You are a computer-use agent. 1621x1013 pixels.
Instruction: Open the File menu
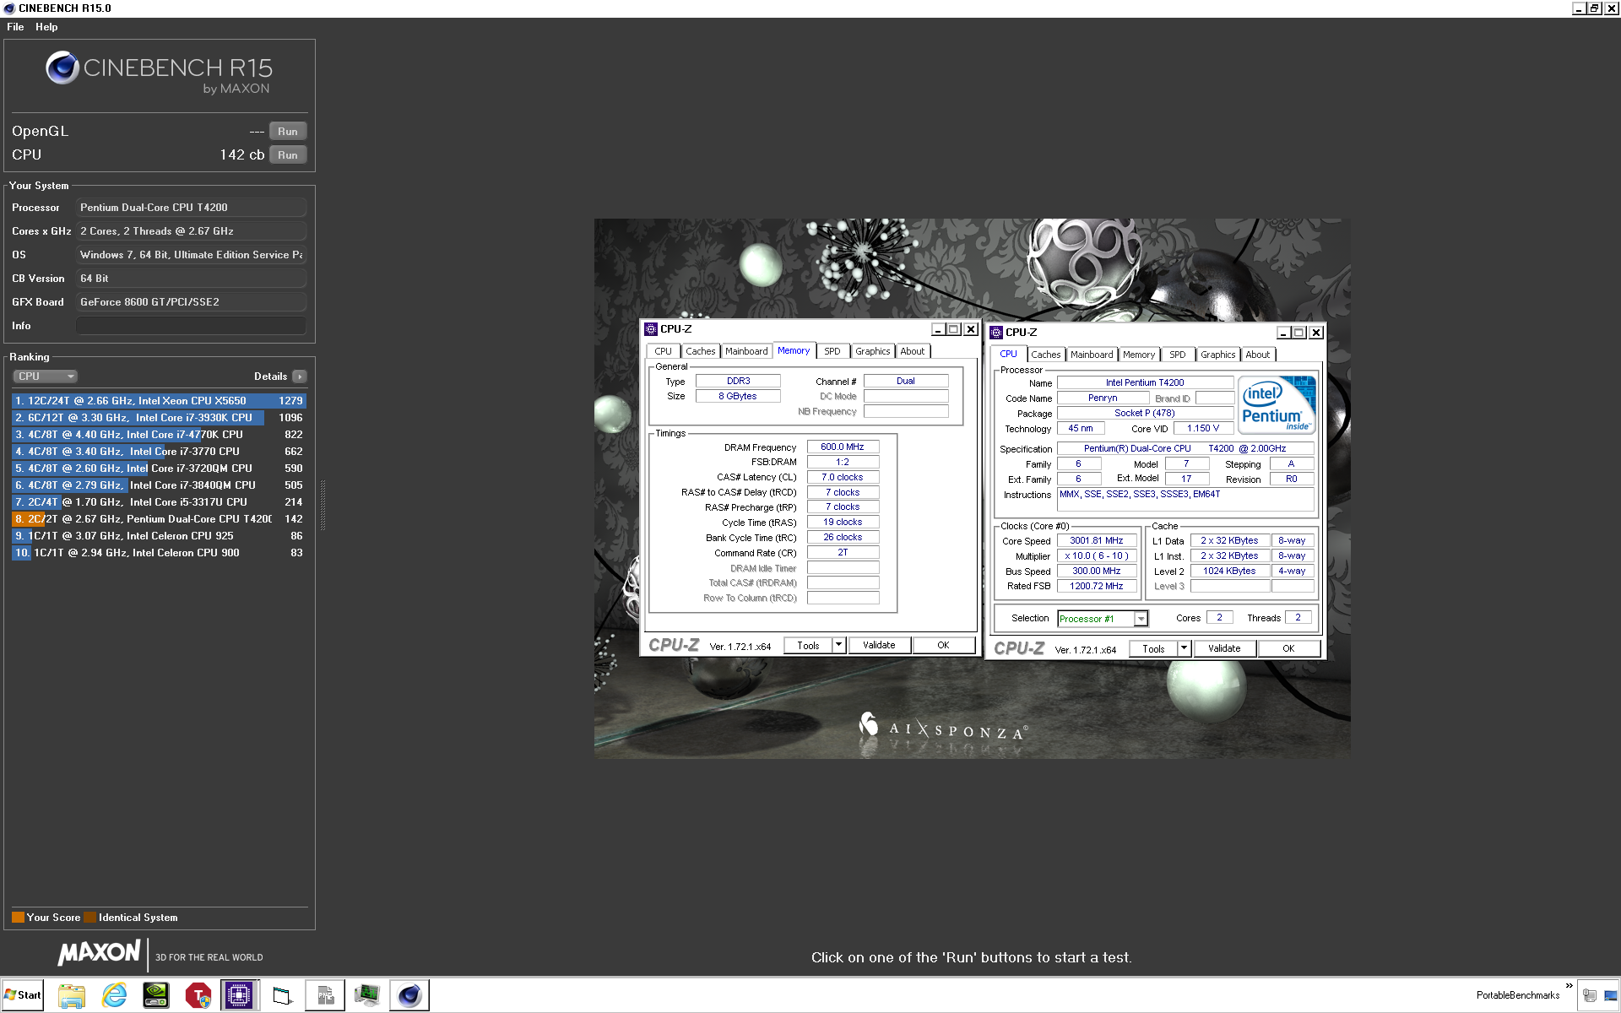click(15, 27)
